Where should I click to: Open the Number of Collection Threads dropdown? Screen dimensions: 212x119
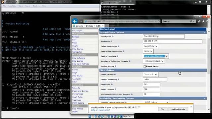(154, 61)
